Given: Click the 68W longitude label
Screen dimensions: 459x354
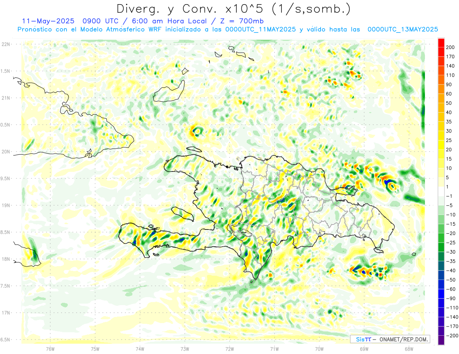Looking at the screenshot, I should (409, 349).
